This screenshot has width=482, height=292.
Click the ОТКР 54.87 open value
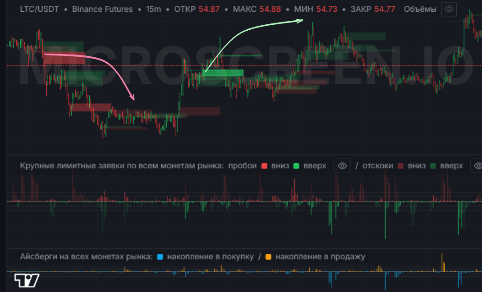[197, 9]
